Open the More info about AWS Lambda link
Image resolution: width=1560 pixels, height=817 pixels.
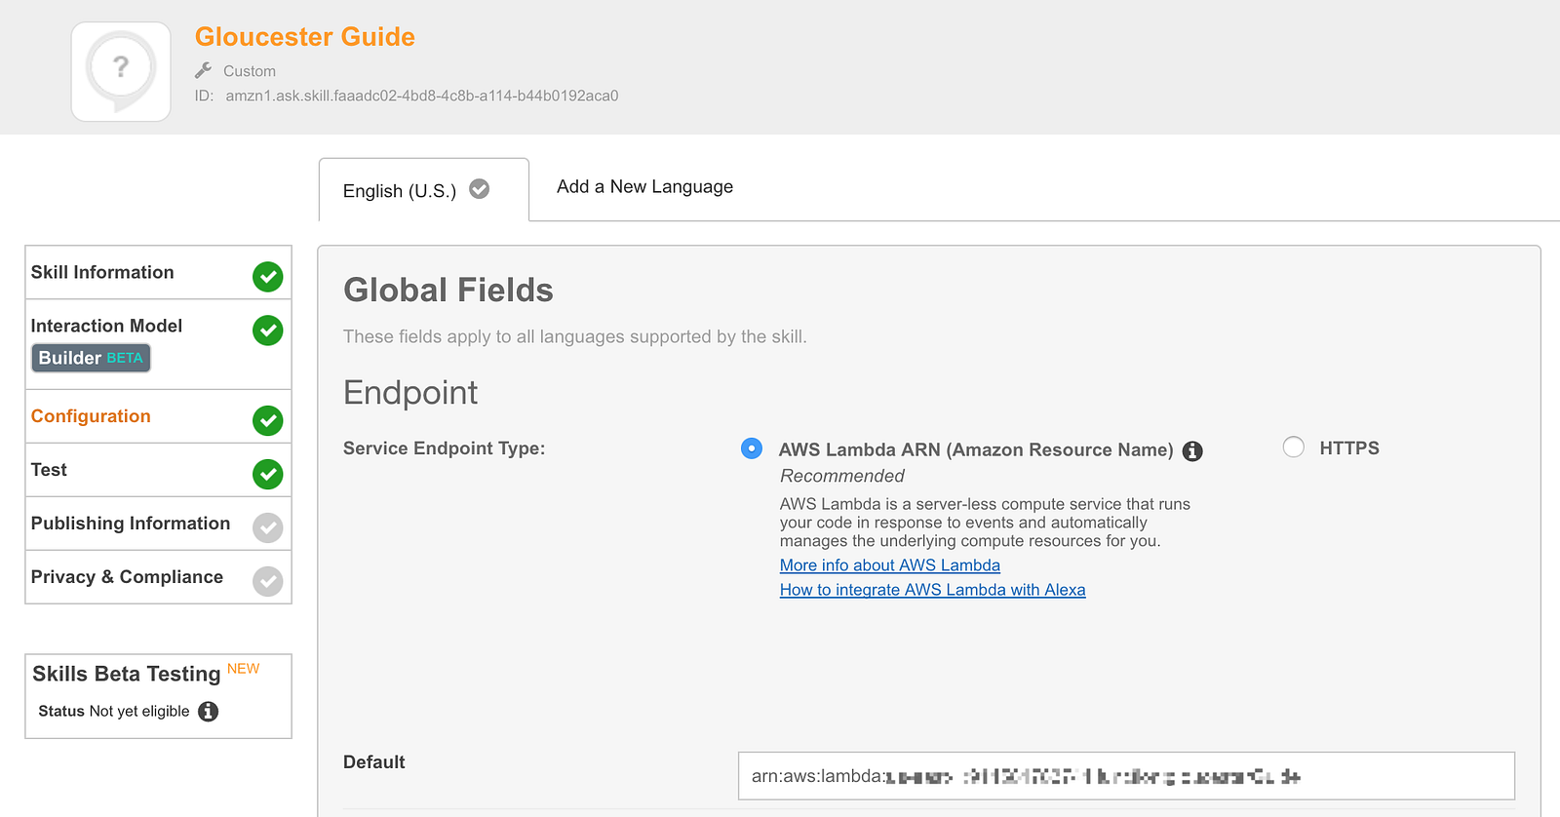pyautogui.click(x=889, y=565)
